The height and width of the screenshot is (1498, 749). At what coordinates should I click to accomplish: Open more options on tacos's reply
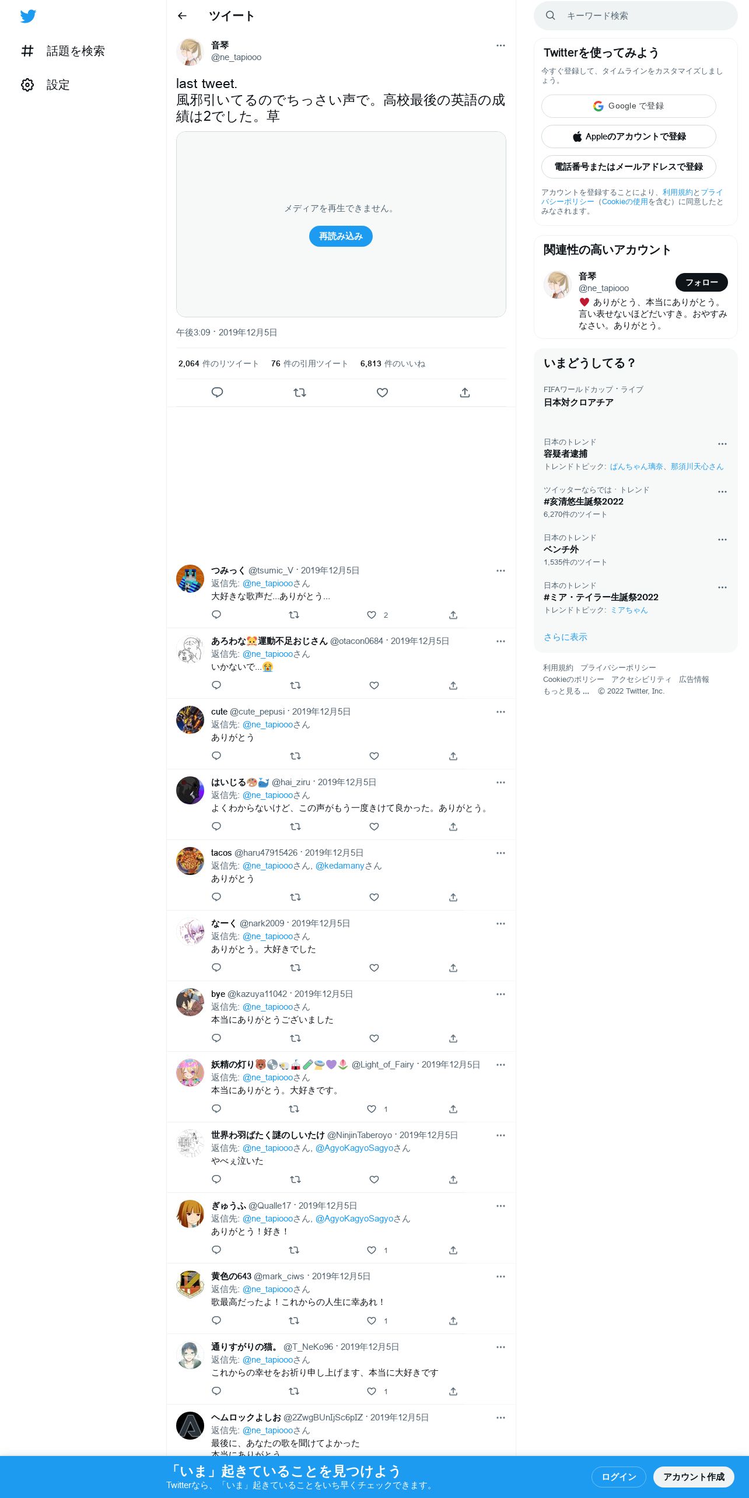point(501,853)
